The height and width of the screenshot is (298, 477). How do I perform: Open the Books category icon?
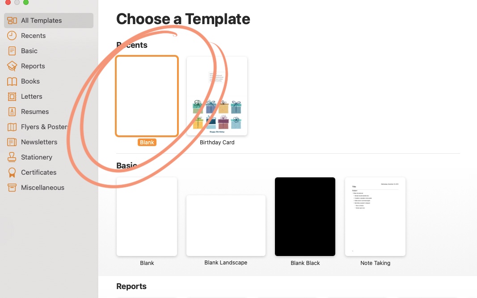(x=12, y=81)
